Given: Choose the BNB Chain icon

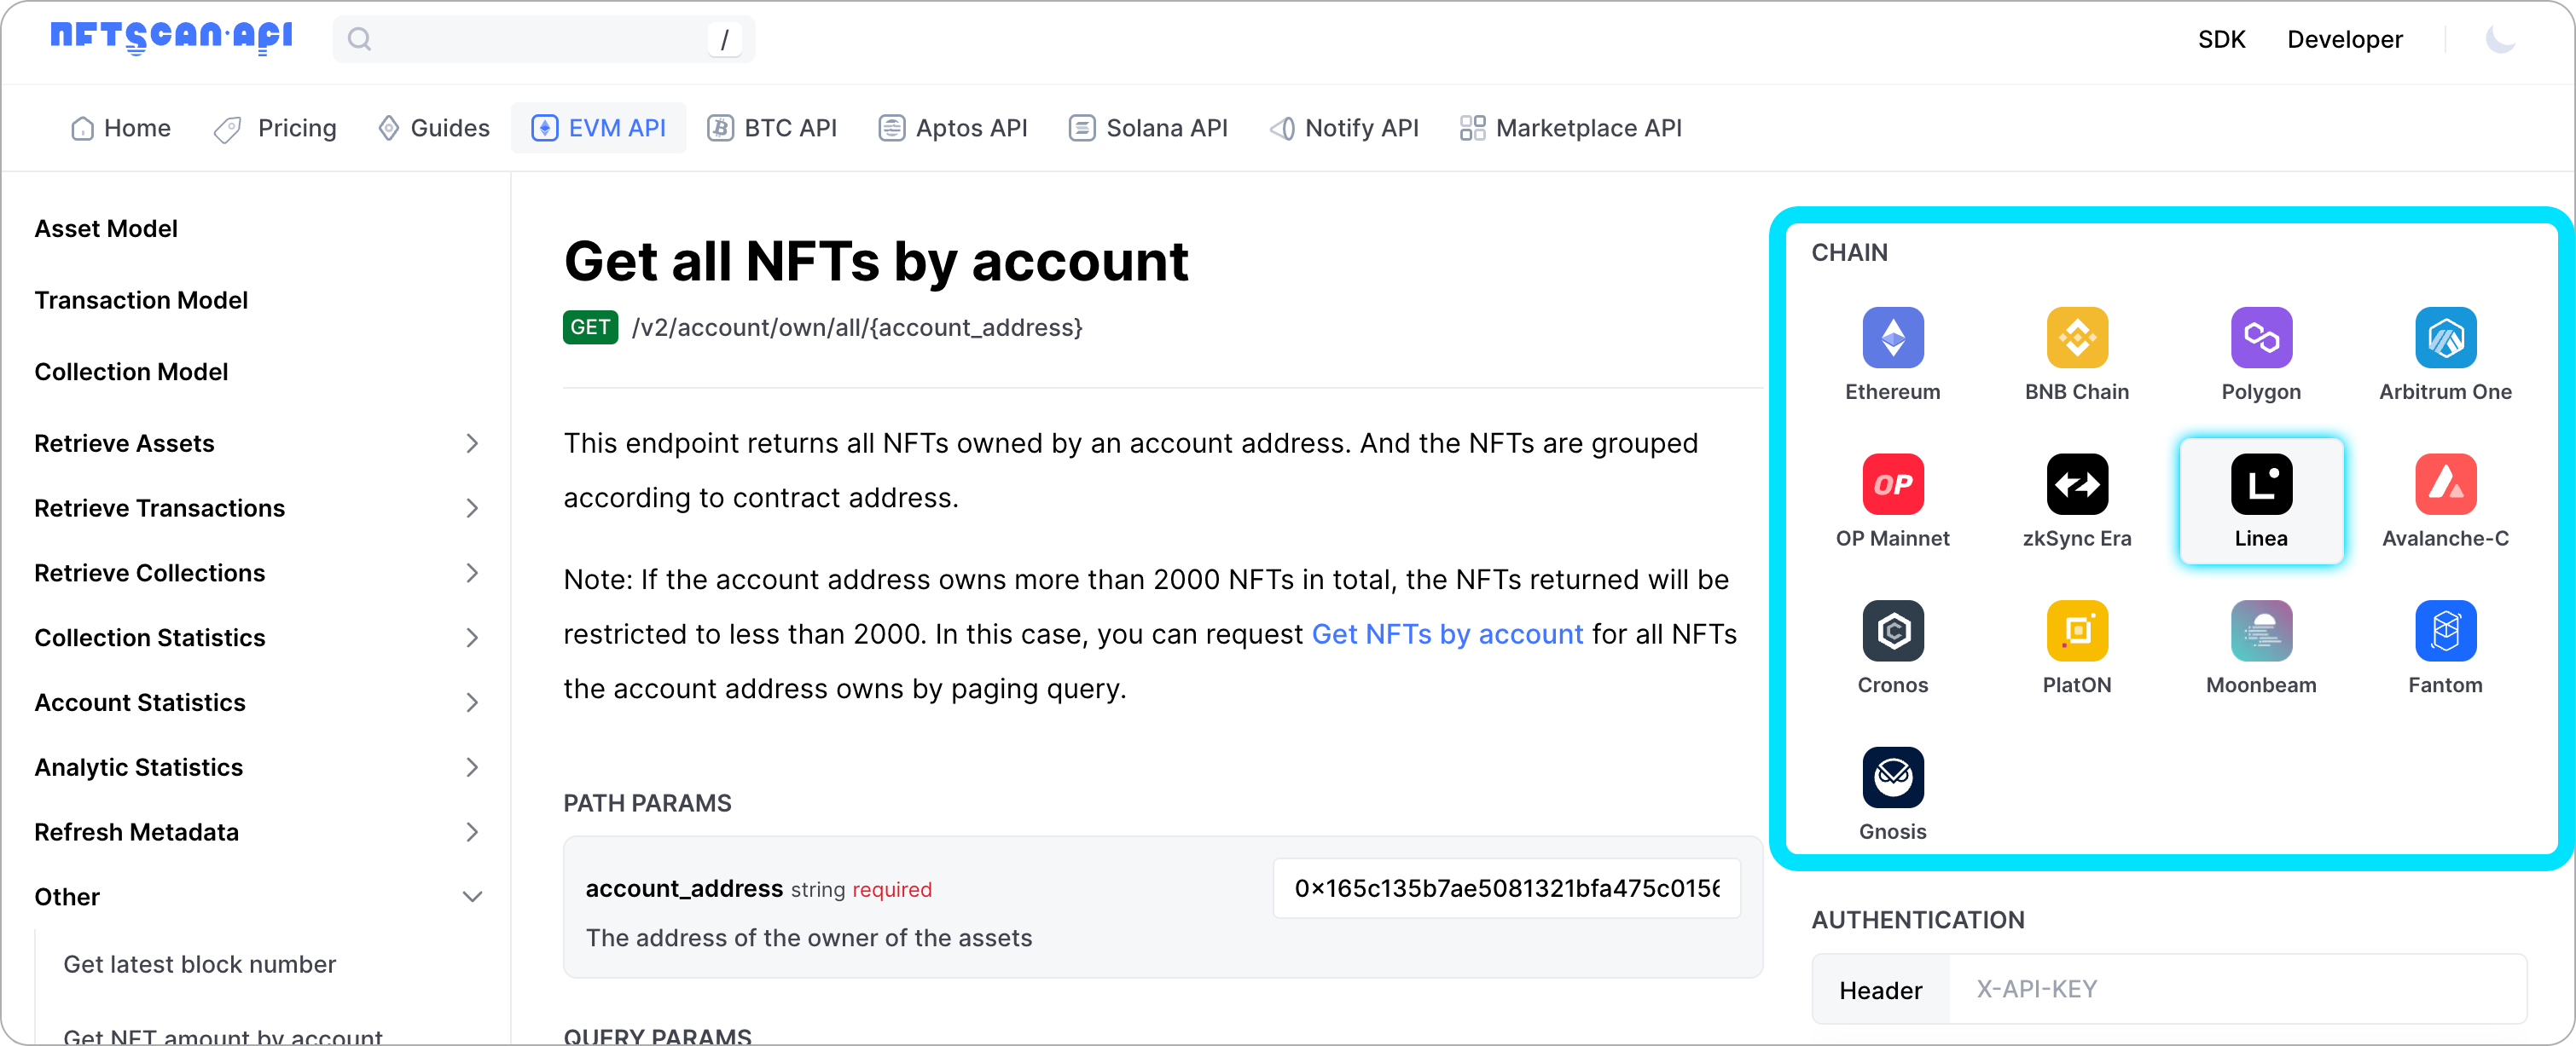Looking at the screenshot, I should 2076,338.
